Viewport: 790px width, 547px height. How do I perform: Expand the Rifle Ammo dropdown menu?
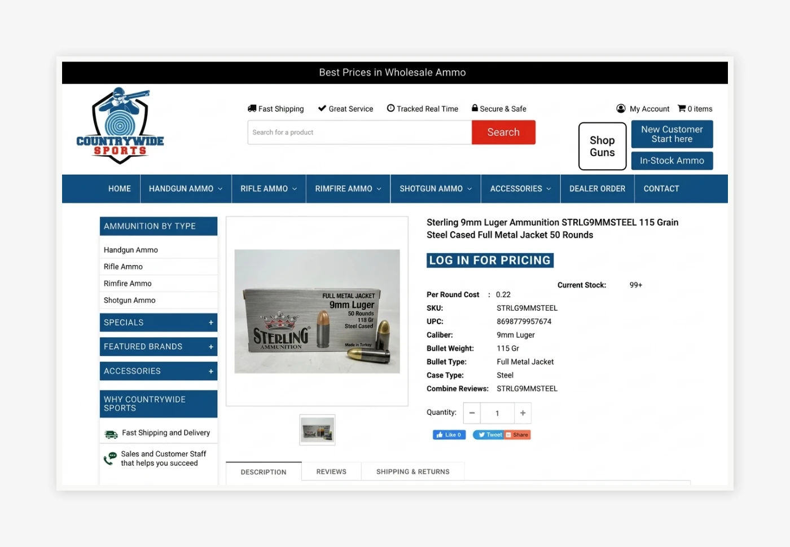(295, 189)
